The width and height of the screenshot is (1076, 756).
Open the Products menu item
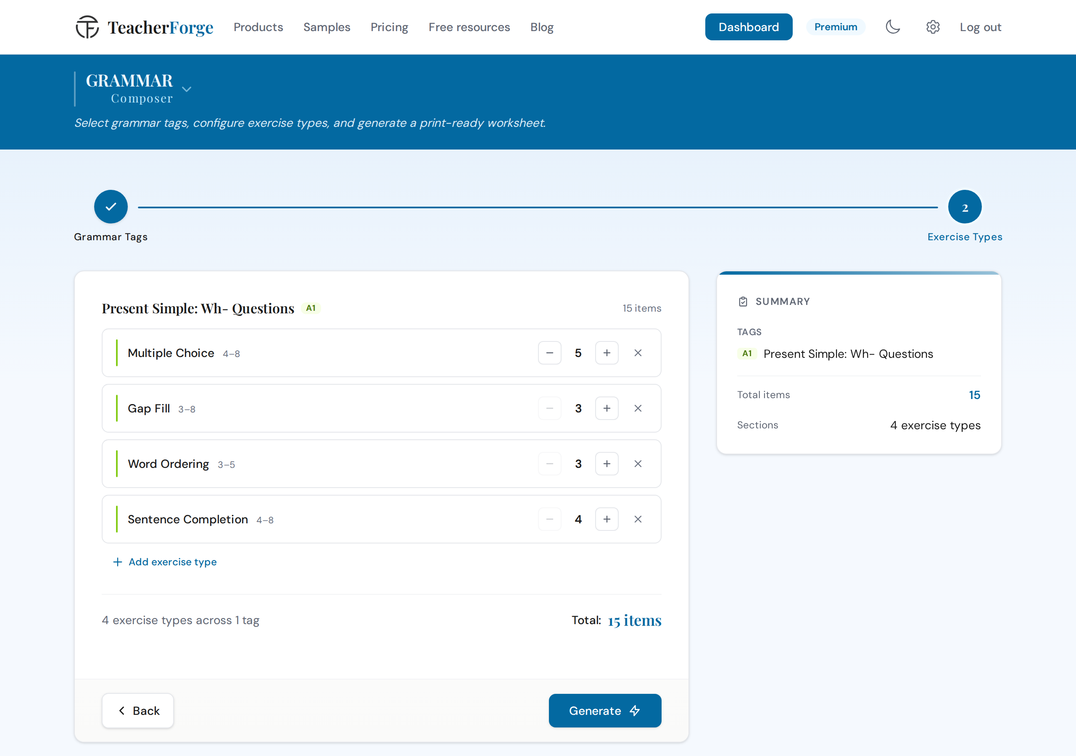[x=258, y=27]
